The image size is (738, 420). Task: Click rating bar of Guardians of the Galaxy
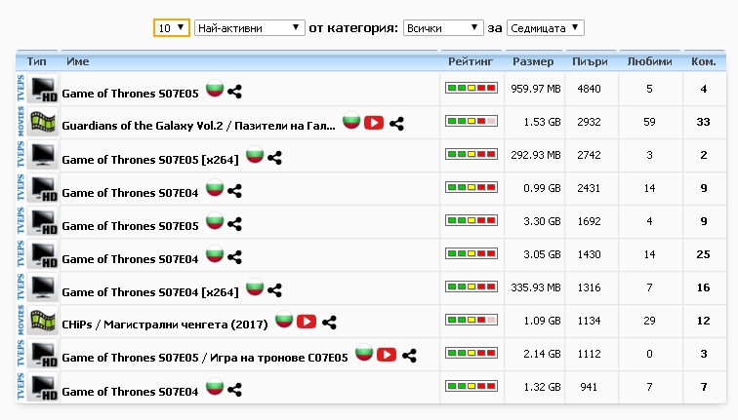click(471, 122)
